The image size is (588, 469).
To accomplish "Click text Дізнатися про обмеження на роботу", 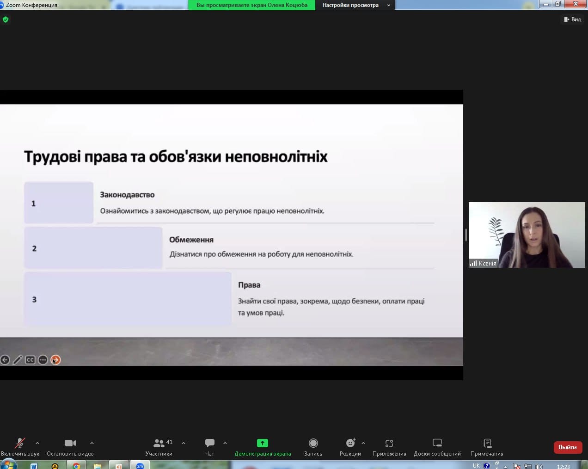I will click(261, 254).
